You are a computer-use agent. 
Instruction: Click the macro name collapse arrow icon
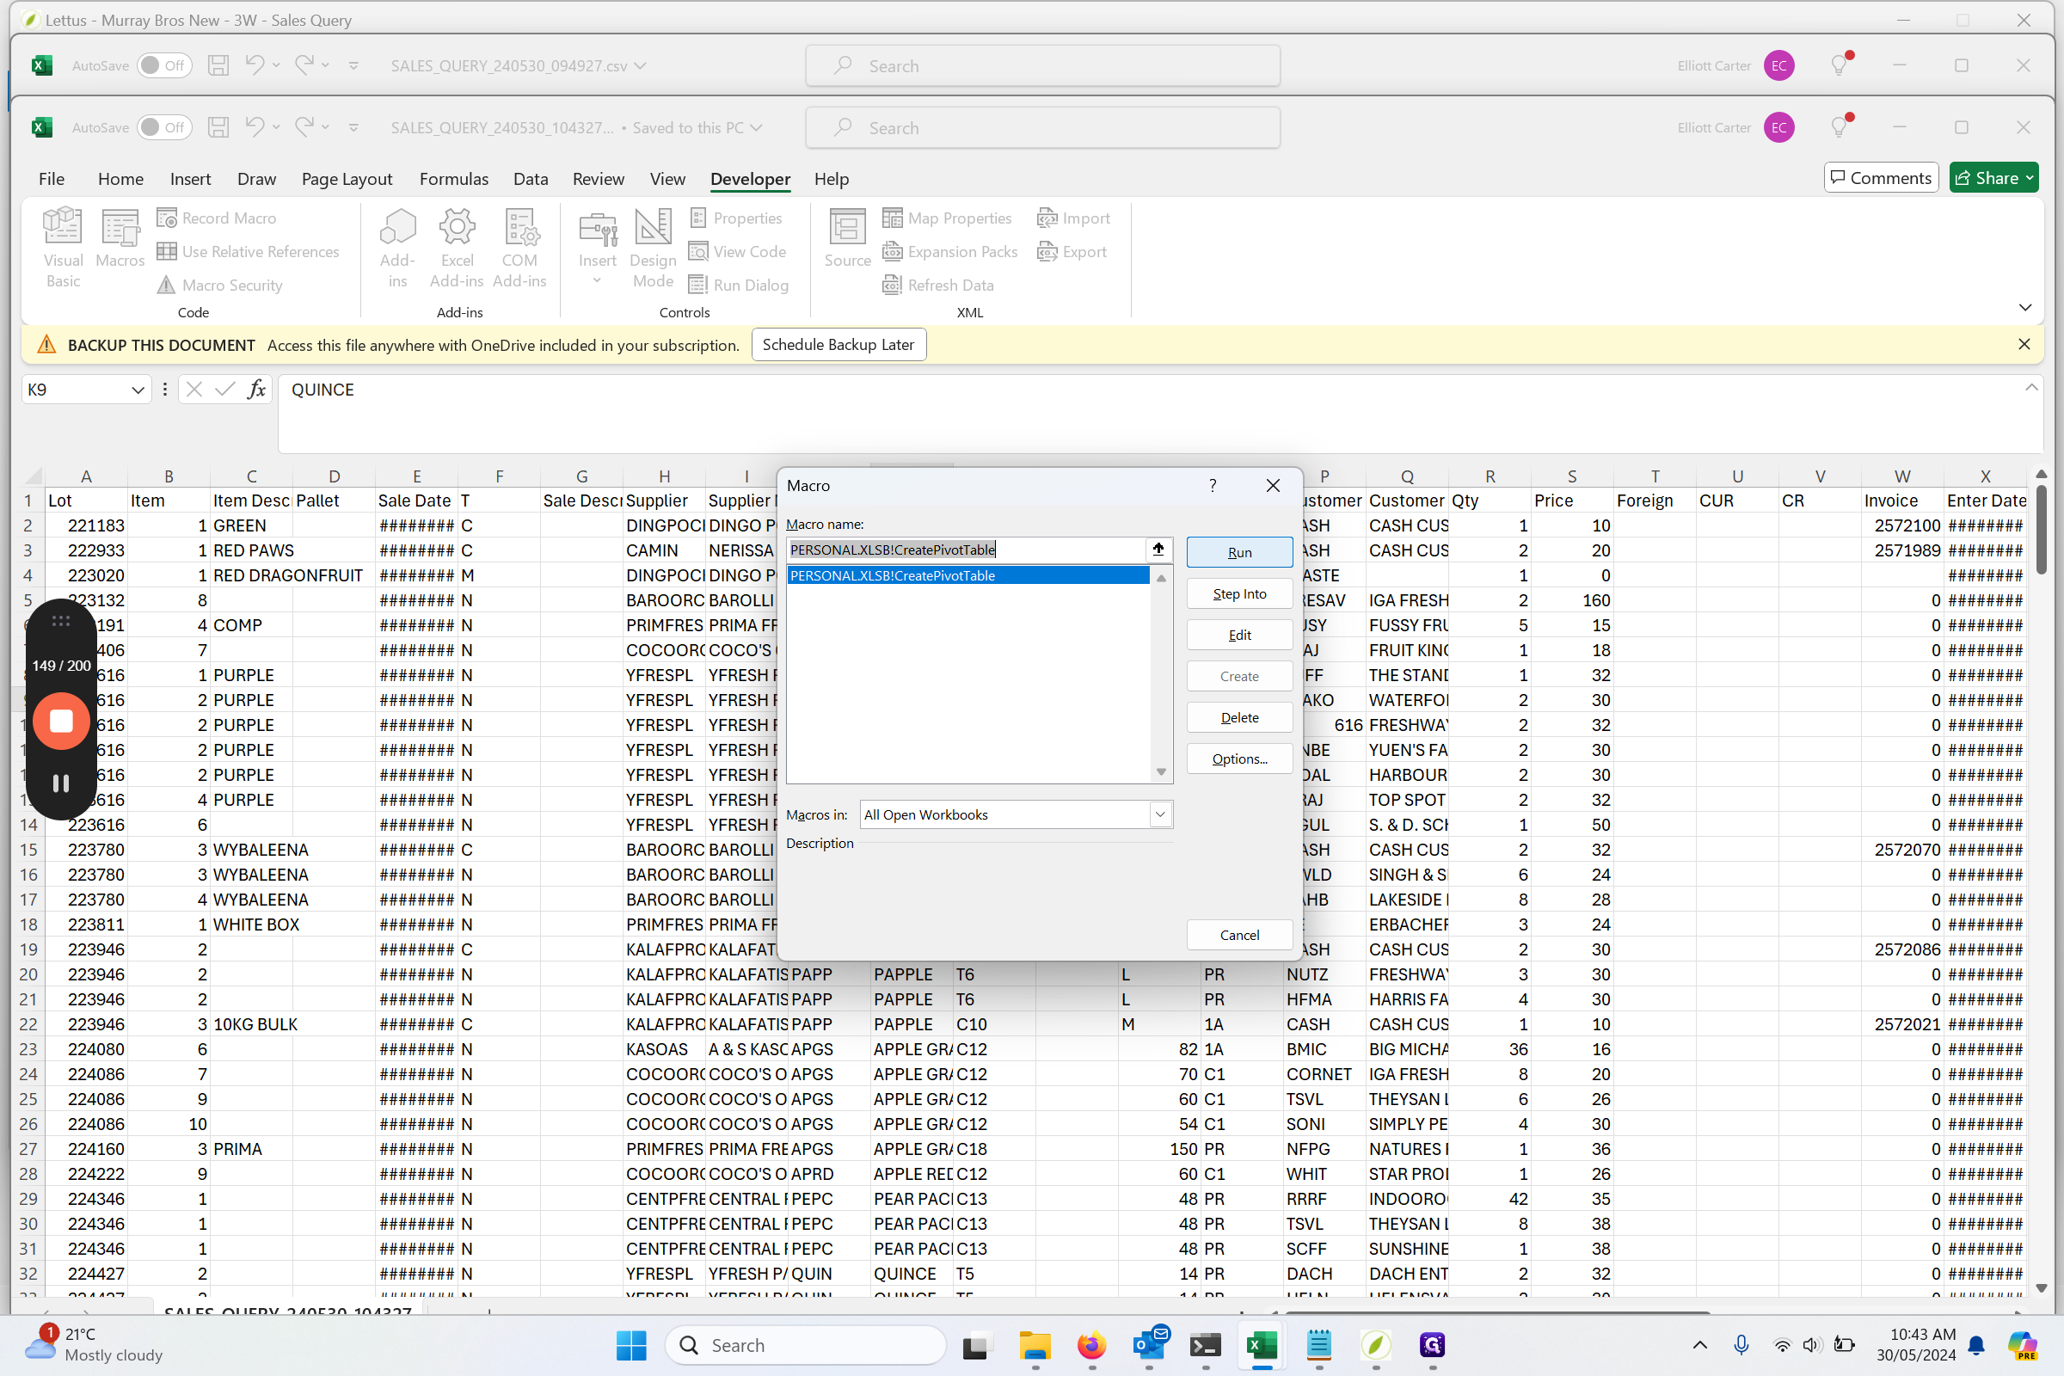[1158, 550]
